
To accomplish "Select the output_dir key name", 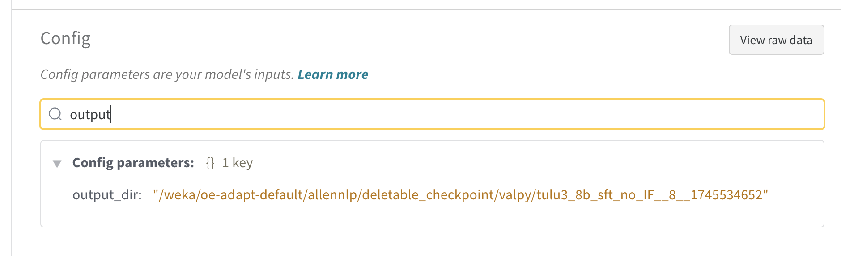I will 107,195.
